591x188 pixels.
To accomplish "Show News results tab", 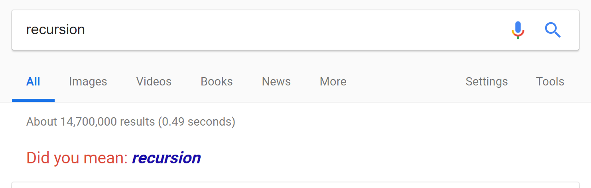I will click(276, 82).
